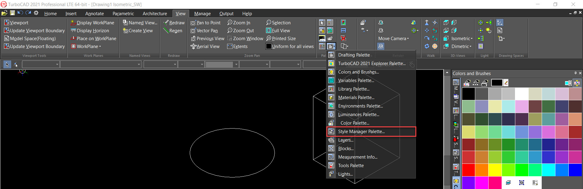This screenshot has width=583, height=189.
Task: Choose Variables Palette menu item
Action: point(371,80)
